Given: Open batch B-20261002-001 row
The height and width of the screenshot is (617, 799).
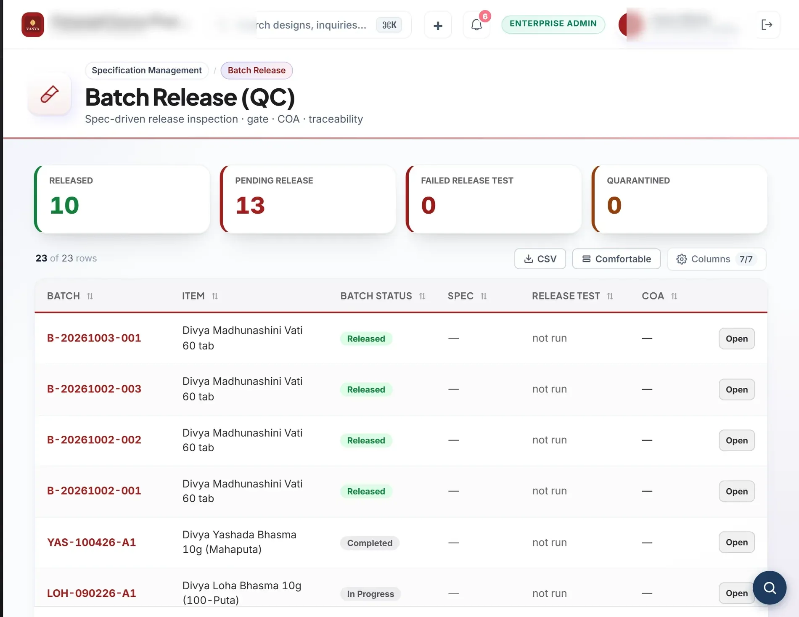Looking at the screenshot, I should point(736,491).
